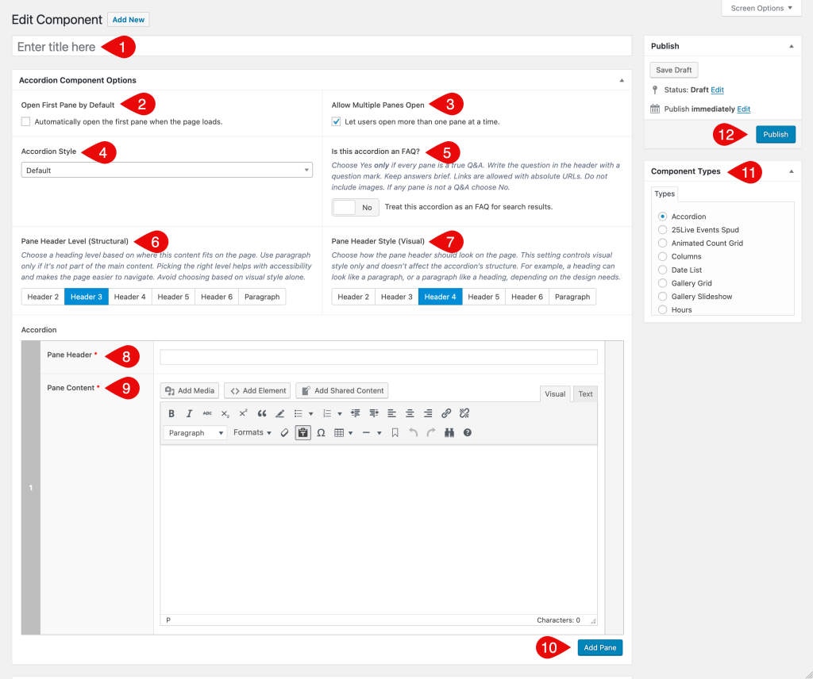Viewport: 813px width, 679px height.
Task: Select the Columns component type
Action: point(661,256)
